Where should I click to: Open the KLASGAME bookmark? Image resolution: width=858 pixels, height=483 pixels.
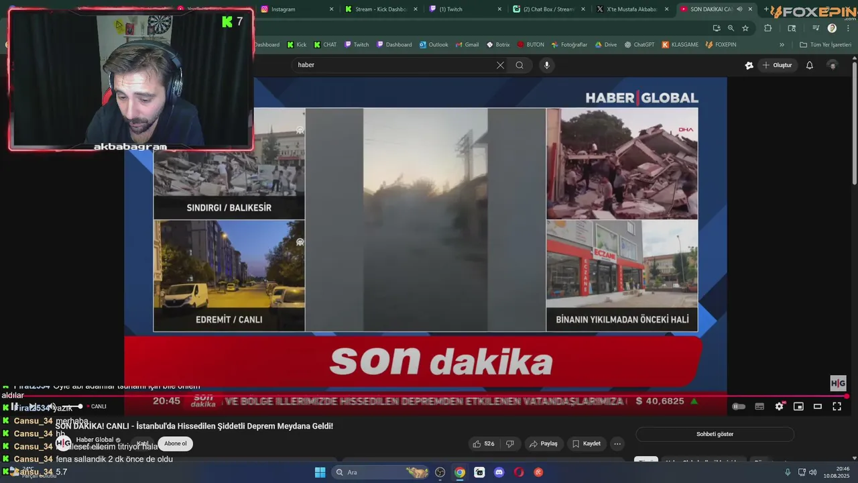tap(680, 45)
